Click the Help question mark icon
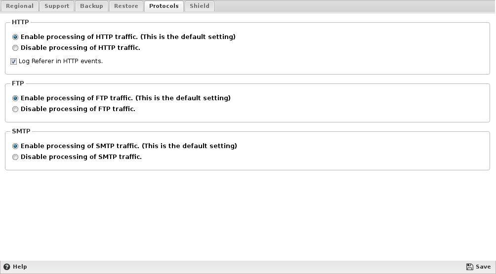Screen dimensions: 496x274 tap(6, 267)
